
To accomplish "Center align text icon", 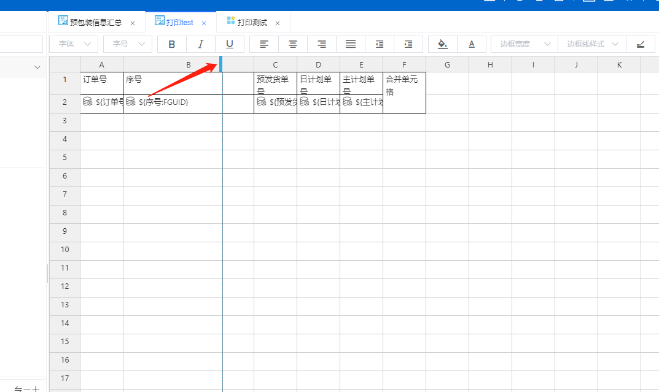I will [293, 44].
